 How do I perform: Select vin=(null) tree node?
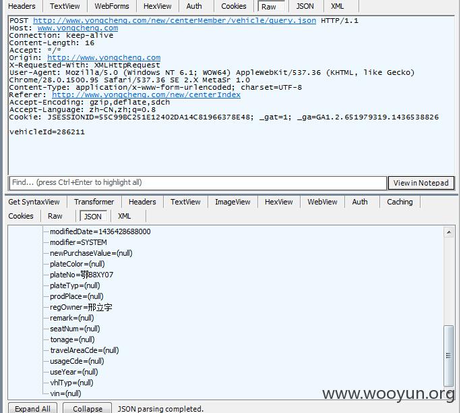(65, 393)
